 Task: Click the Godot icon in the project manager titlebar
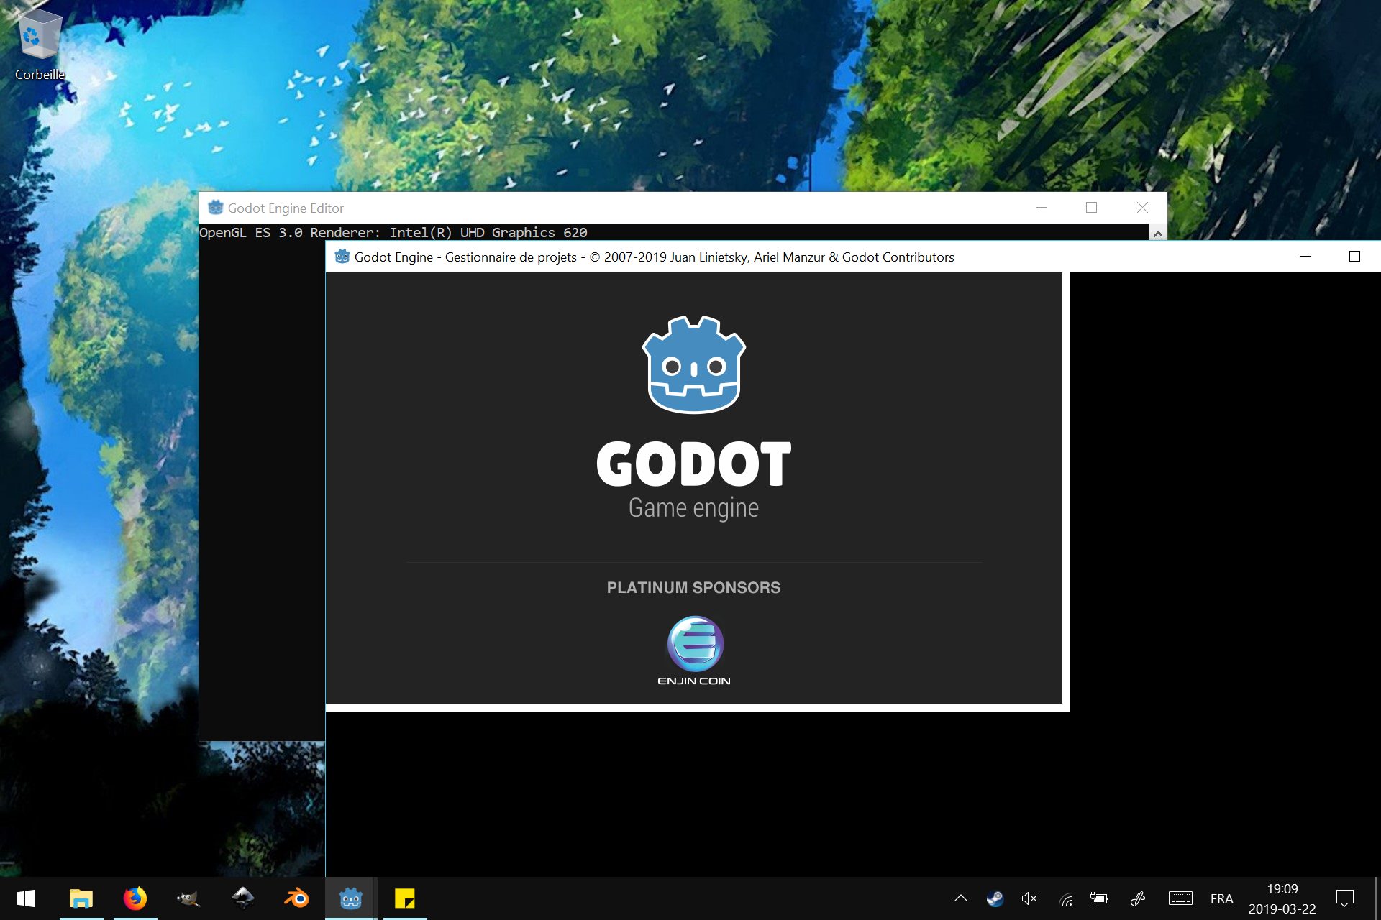pos(341,257)
